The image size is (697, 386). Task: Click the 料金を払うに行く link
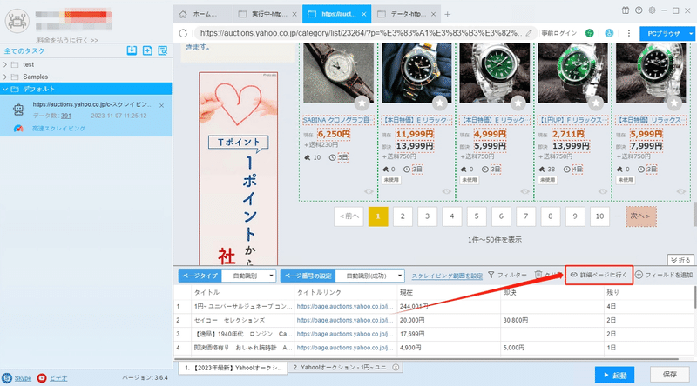[x=68, y=40]
